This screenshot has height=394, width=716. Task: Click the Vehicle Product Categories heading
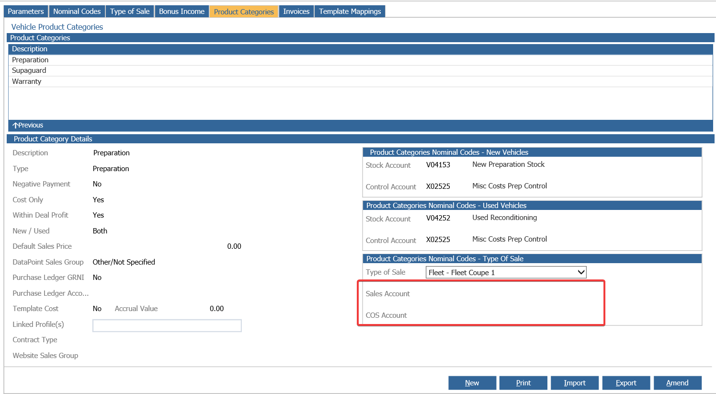click(x=57, y=27)
